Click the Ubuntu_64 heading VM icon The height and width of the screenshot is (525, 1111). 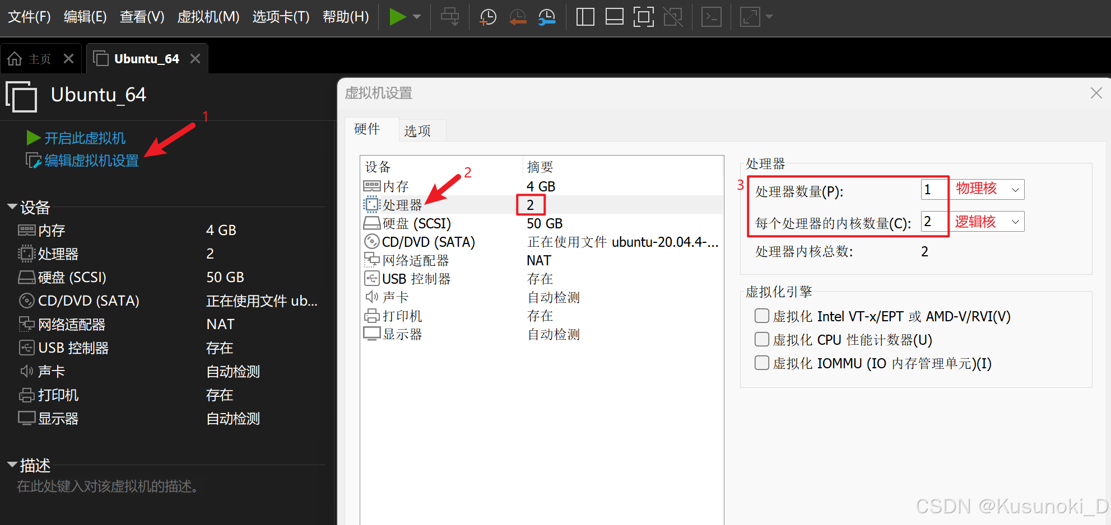(x=21, y=96)
